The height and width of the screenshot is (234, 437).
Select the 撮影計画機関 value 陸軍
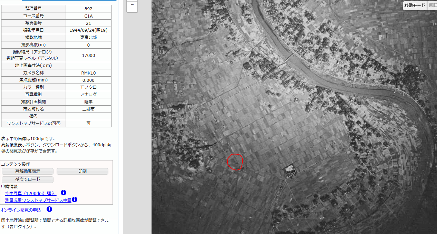(88, 102)
